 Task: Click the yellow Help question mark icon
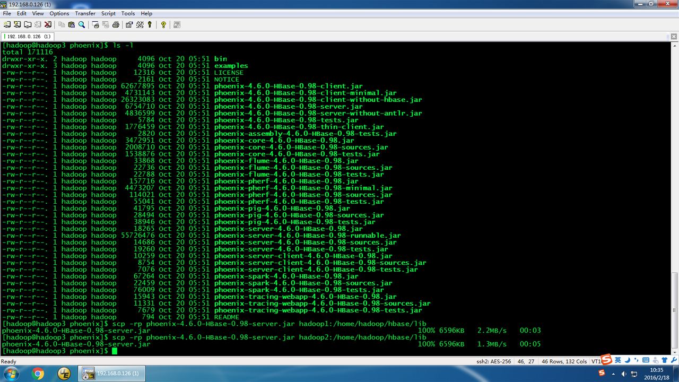(163, 24)
